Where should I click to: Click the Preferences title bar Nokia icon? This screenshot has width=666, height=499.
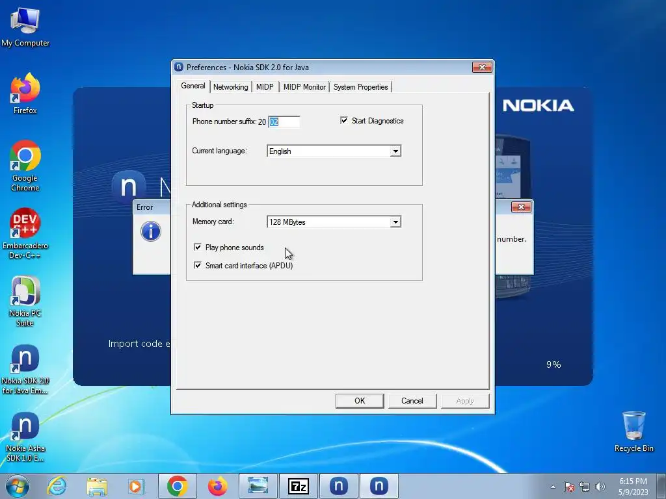click(179, 67)
